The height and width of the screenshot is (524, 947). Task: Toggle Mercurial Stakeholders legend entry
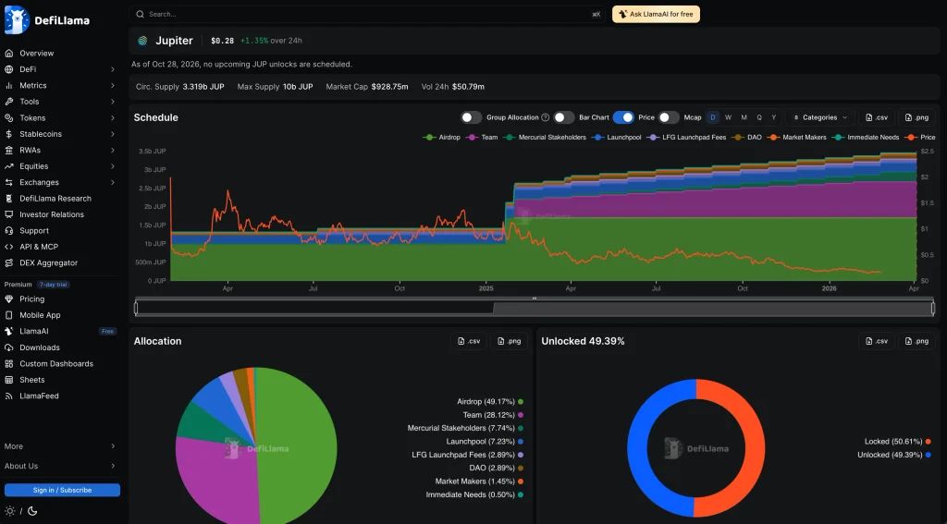coord(545,138)
